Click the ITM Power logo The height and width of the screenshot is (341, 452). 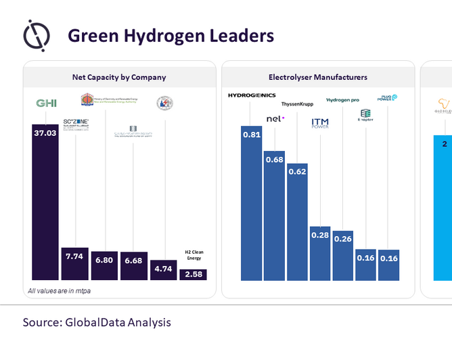(320, 123)
